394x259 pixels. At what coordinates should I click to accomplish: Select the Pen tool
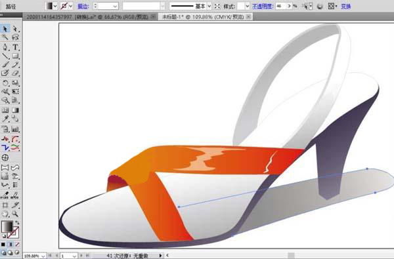(x=5, y=47)
